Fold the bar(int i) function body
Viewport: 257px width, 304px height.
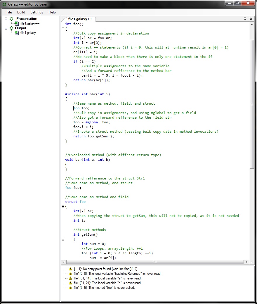tap(63, 99)
